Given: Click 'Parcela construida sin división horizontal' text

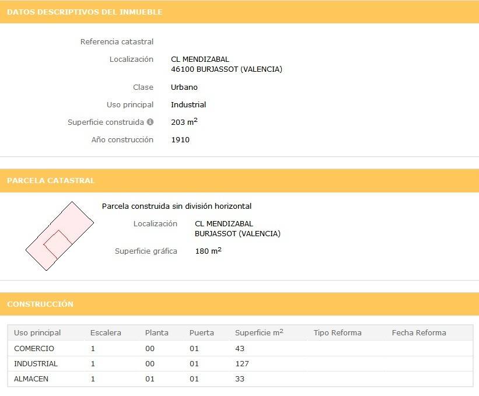Looking at the screenshot, I should [x=177, y=206].
